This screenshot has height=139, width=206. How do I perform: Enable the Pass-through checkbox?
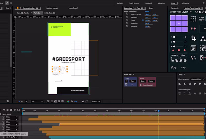141,85
